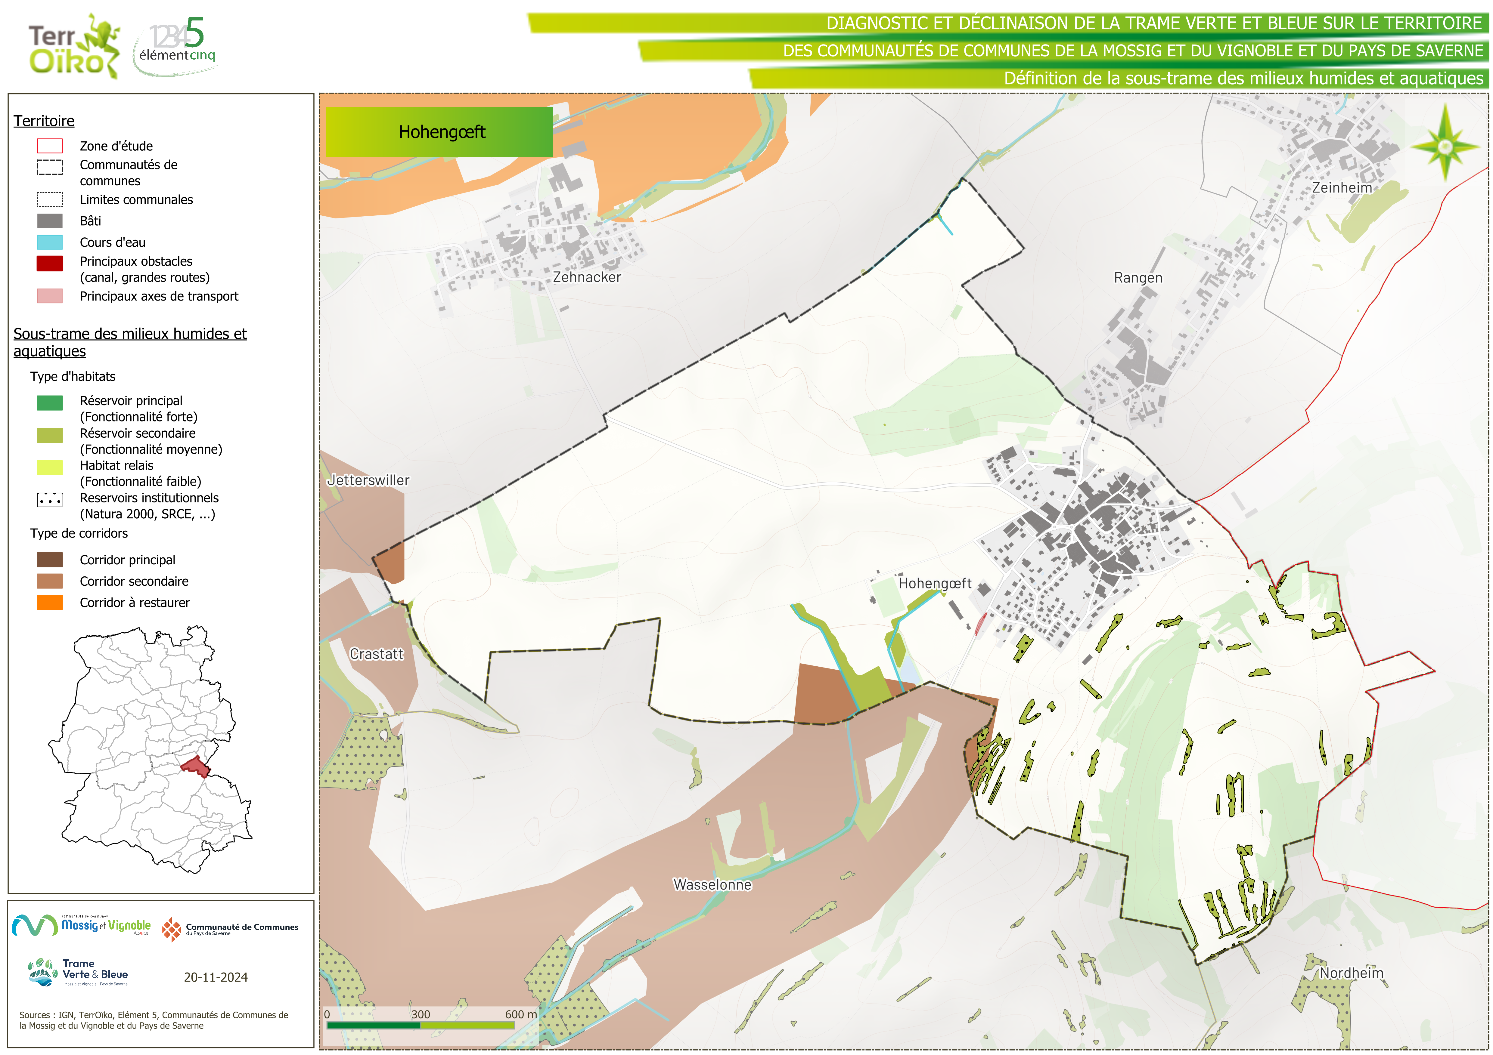
Task: Click the Corridor principal dark brown swatch
Action: [x=49, y=560]
